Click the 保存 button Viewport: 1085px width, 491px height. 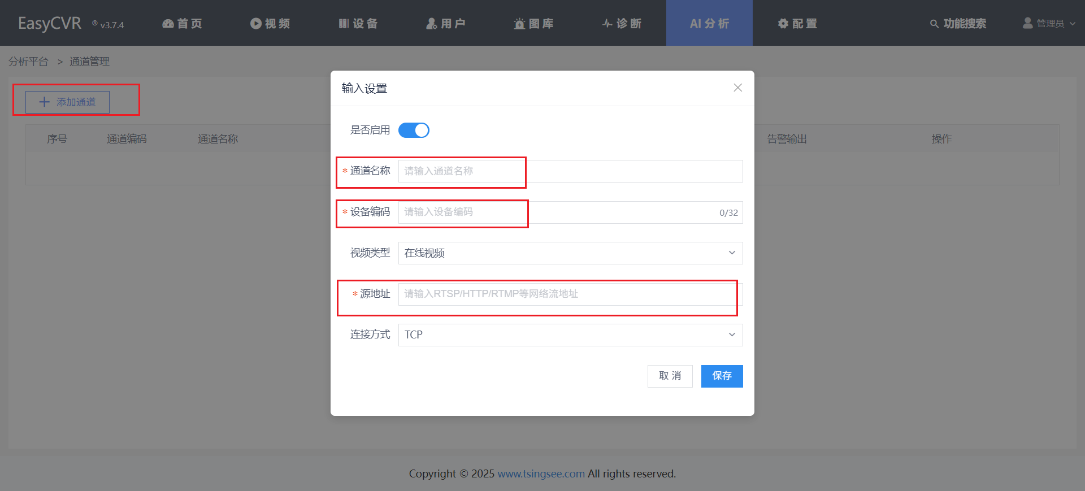722,376
